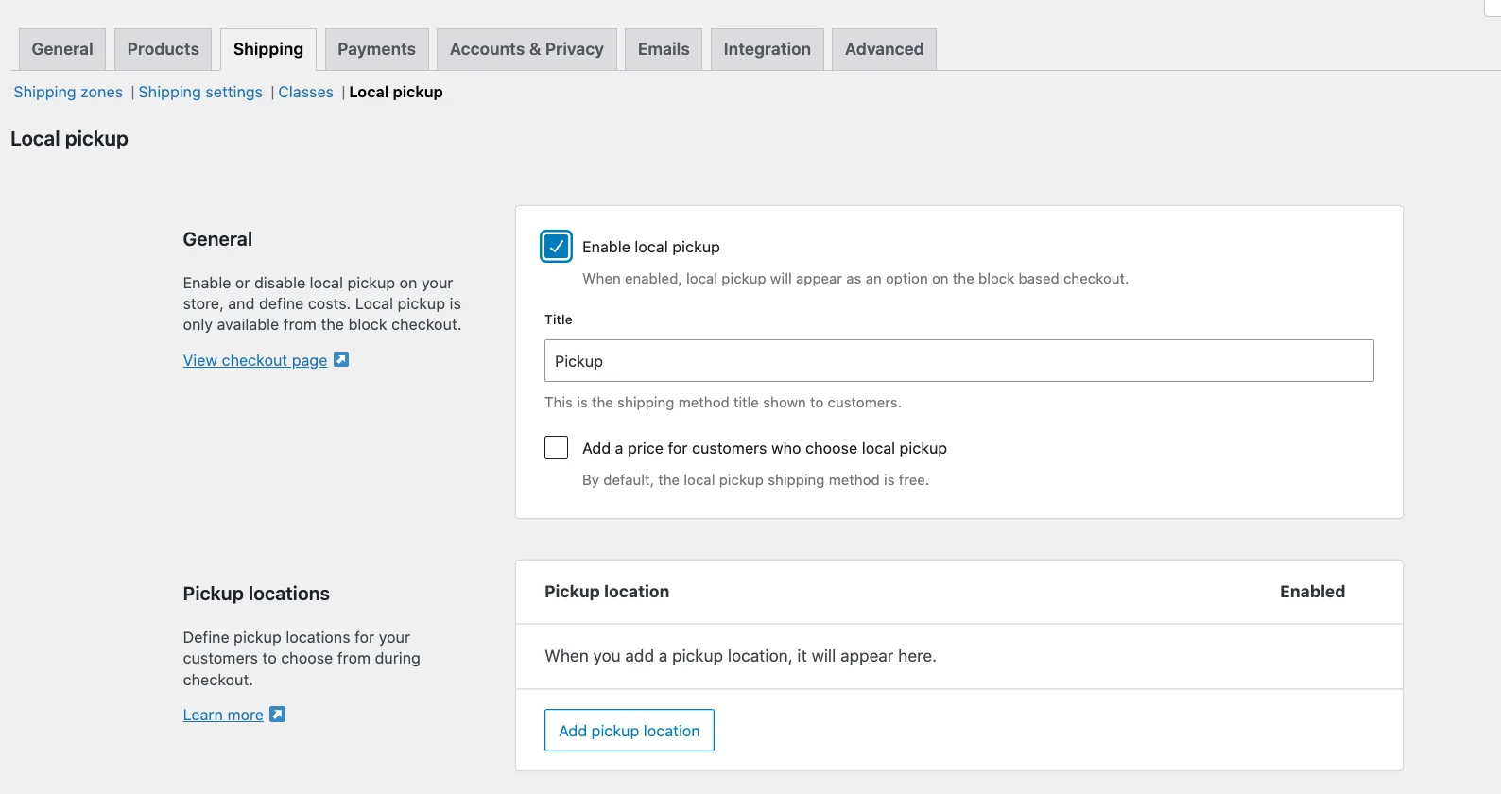Click the Local pickup page heading

(69, 139)
